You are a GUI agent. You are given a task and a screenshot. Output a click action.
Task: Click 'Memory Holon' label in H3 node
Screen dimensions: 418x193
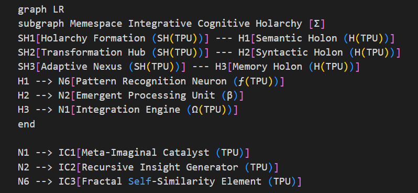click(x=267, y=67)
